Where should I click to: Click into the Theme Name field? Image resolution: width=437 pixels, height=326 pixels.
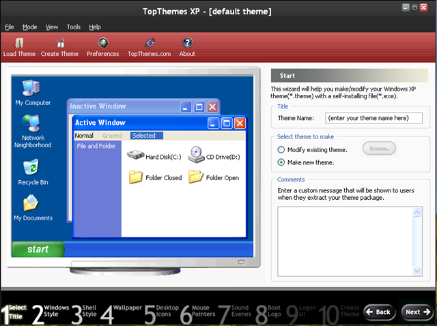tap(373, 118)
